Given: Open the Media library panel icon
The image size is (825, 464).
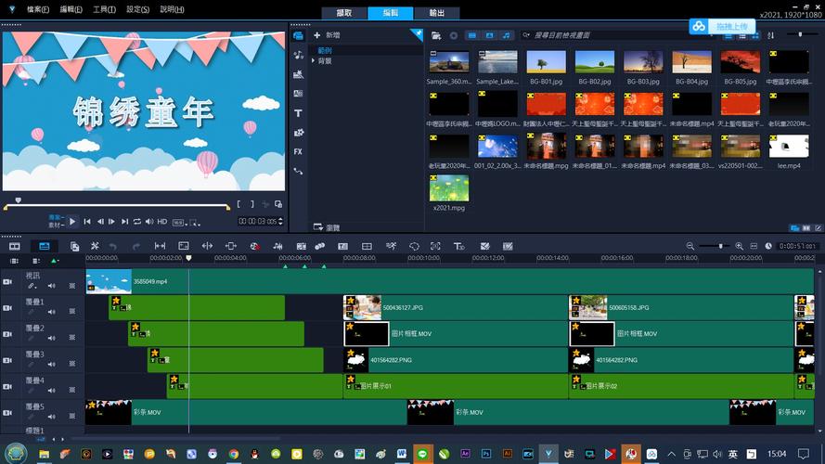Looking at the screenshot, I should tap(298, 36).
